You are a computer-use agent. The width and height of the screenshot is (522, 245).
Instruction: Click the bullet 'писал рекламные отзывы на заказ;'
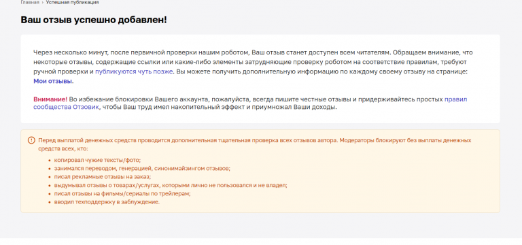click(103, 177)
